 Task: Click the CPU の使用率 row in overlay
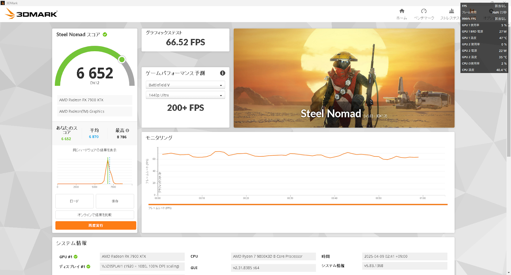pyautogui.click(x=484, y=64)
